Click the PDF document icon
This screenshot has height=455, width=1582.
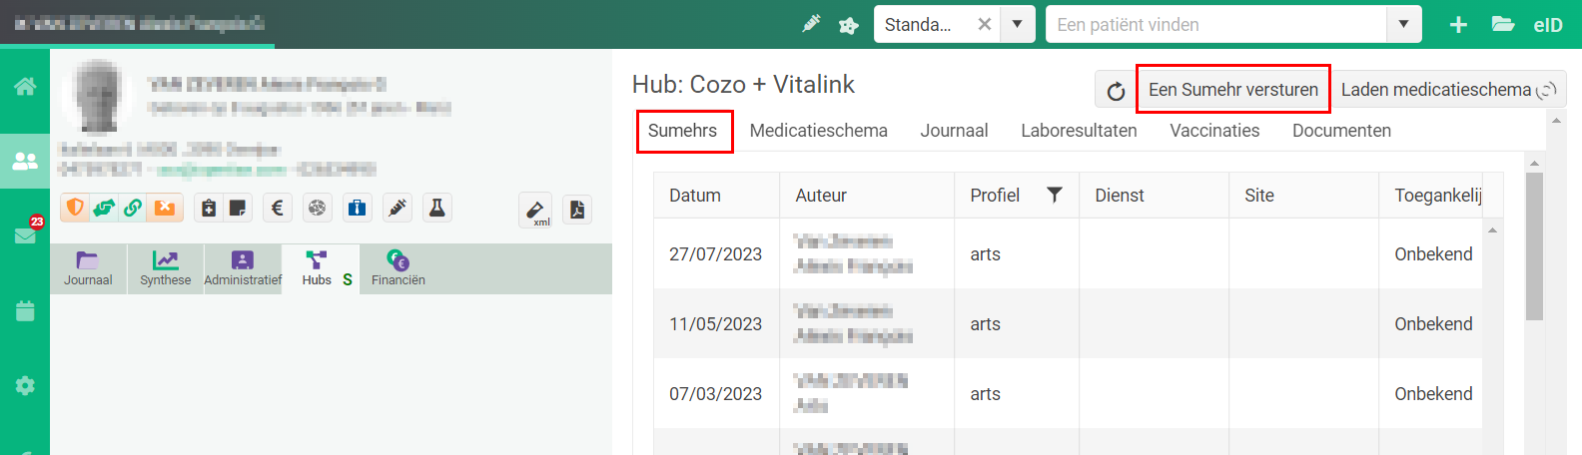tap(577, 210)
